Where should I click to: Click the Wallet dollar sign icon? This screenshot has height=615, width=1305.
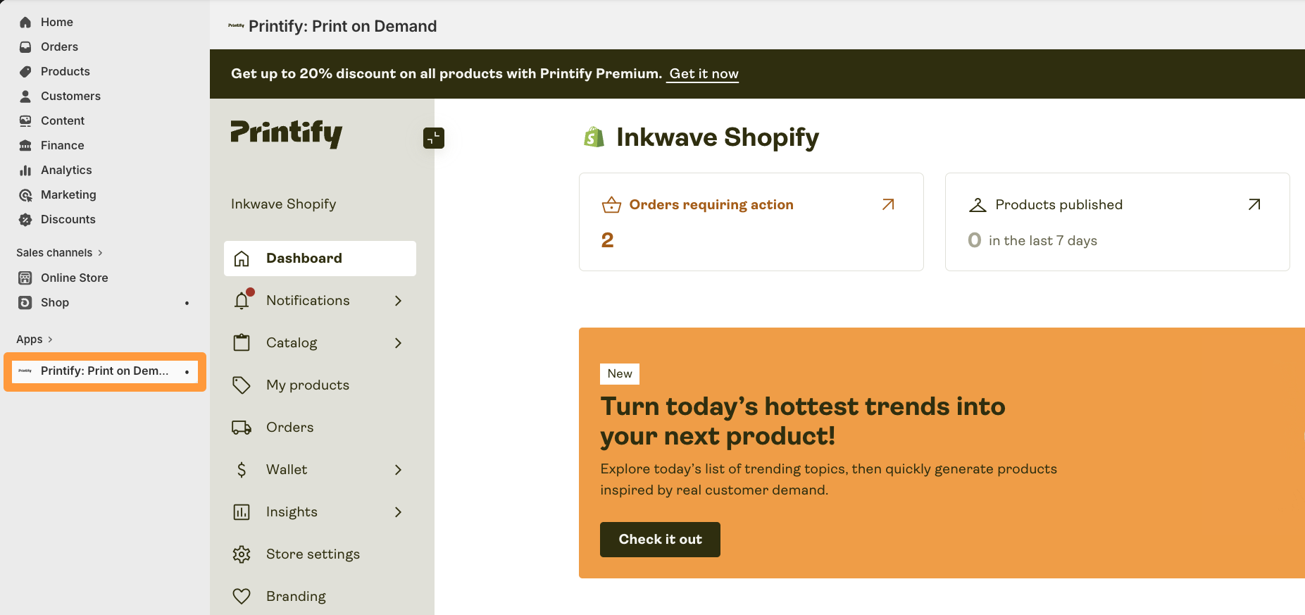click(x=242, y=470)
